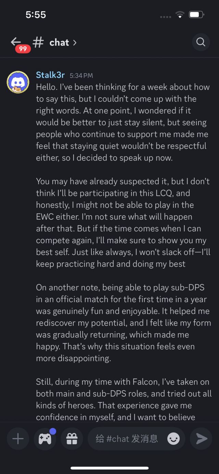Tap the Wi-Fi status icon

tap(180, 15)
